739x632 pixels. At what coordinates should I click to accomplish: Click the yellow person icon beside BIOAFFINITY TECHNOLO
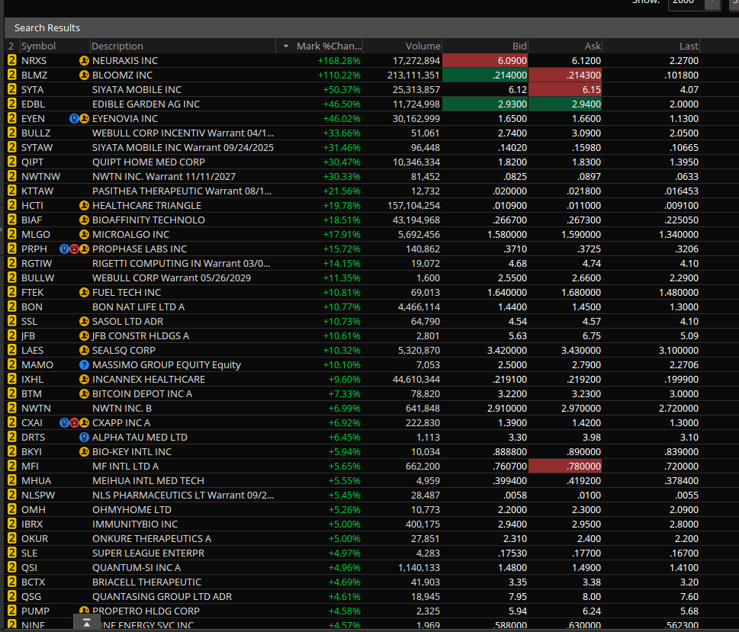pyautogui.click(x=84, y=220)
